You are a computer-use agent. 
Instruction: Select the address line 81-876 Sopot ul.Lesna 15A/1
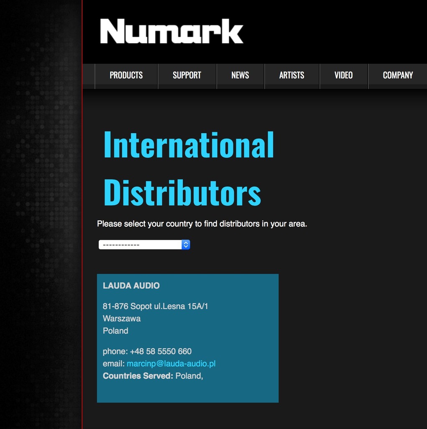click(155, 306)
